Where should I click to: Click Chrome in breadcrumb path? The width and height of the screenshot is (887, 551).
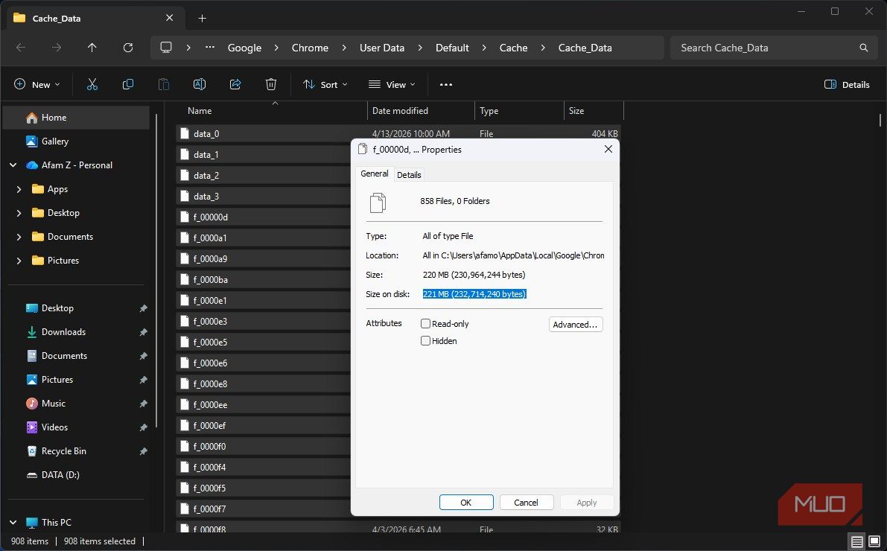pyautogui.click(x=310, y=48)
